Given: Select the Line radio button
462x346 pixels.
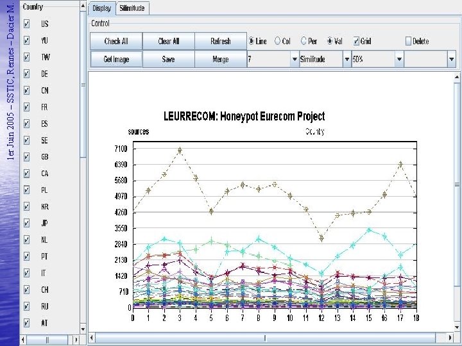Looking at the screenshot, I should [252, 41].
